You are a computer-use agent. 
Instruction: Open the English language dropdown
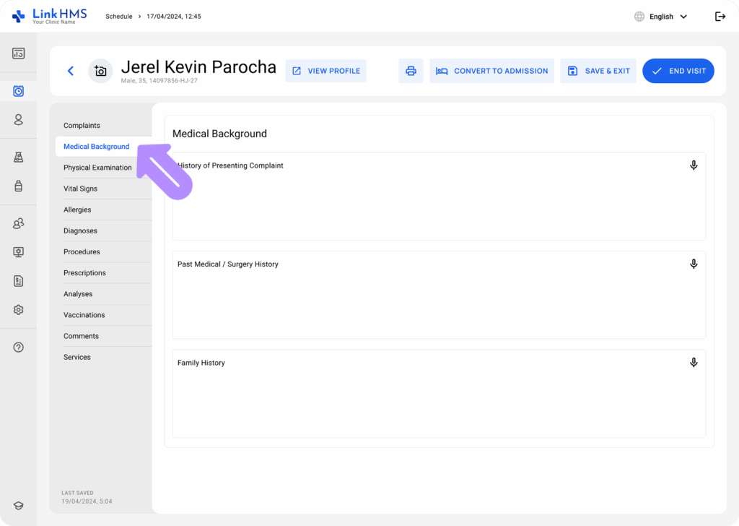click(660, 17)
